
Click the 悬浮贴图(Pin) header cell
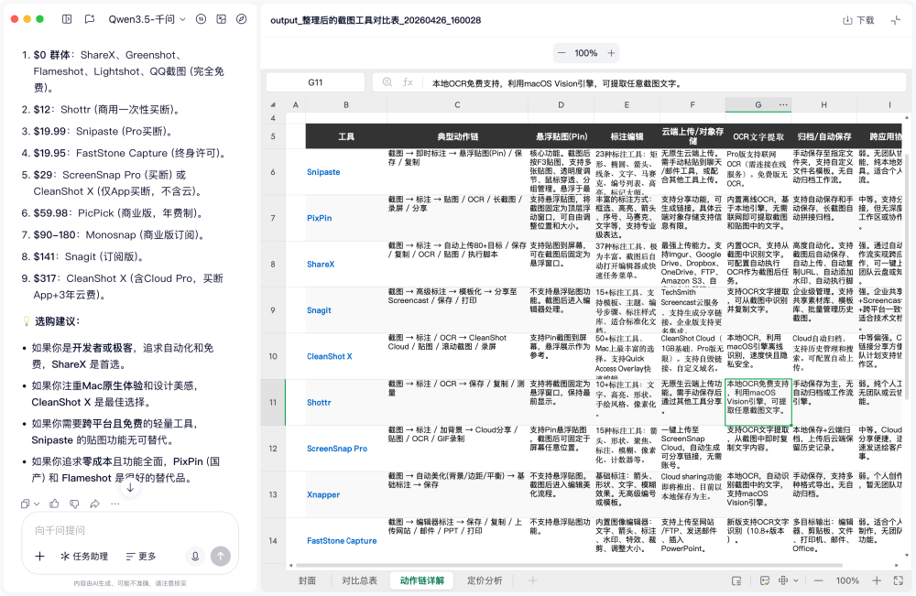click(561, 136)
